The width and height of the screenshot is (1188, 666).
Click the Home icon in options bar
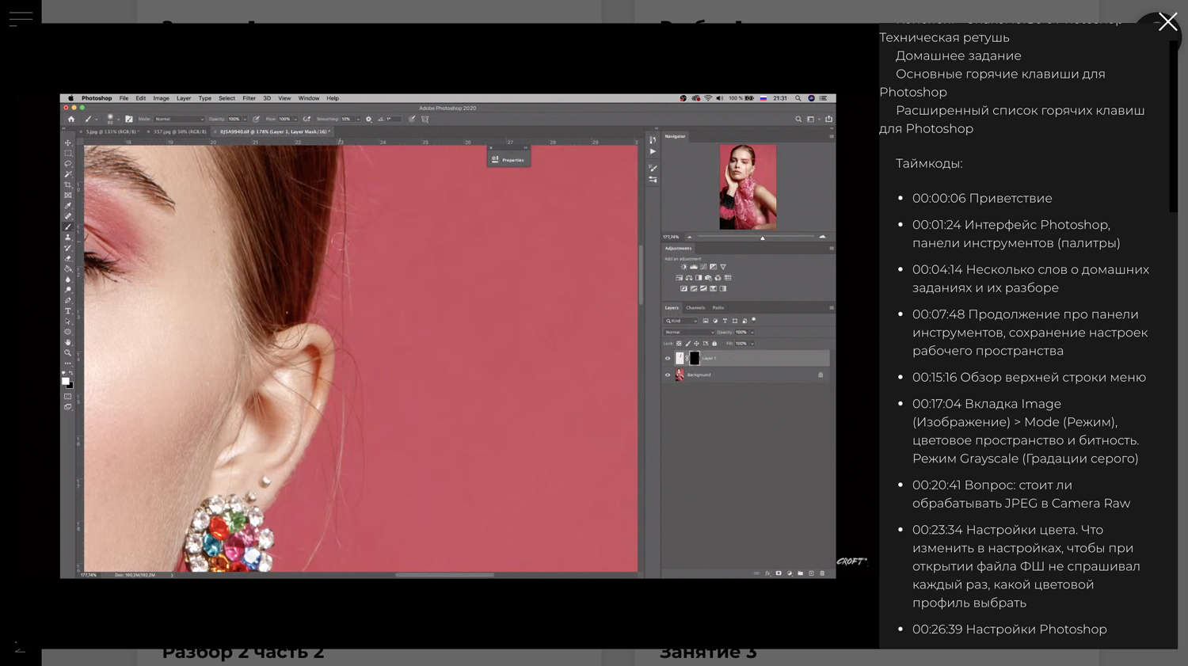(70, 120)
